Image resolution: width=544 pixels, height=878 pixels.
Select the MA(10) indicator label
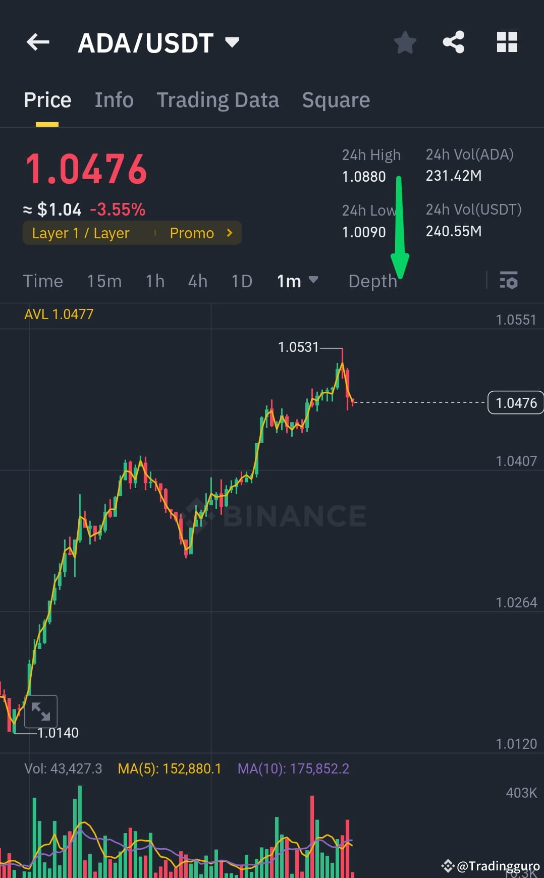point(294,768)
